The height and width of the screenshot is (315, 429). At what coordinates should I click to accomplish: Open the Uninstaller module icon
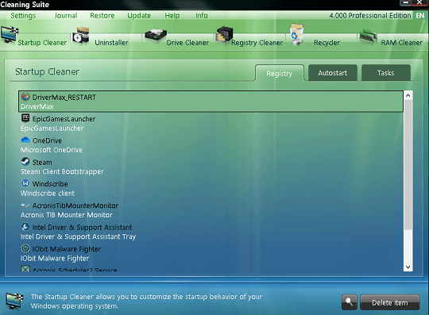tap(80, 36)
